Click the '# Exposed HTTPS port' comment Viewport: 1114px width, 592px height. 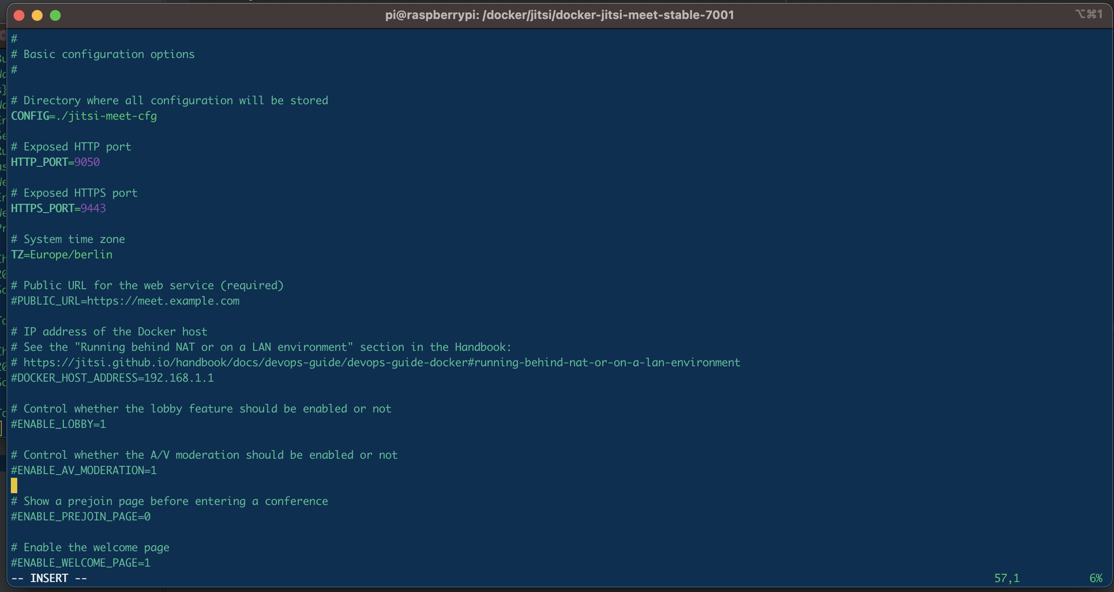(x=74, y=193)
